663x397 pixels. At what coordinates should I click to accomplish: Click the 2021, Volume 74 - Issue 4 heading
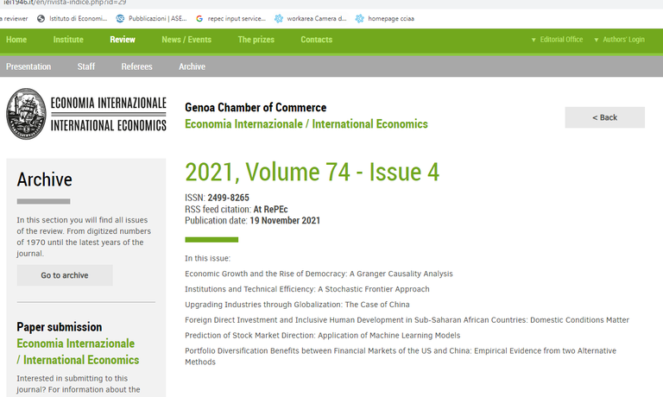[312, 173]
